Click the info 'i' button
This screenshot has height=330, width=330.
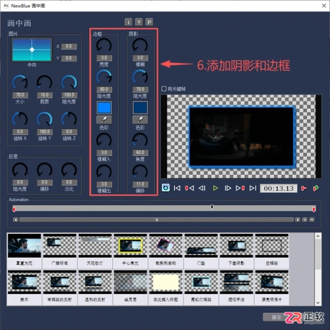click(x=128, y=22)
